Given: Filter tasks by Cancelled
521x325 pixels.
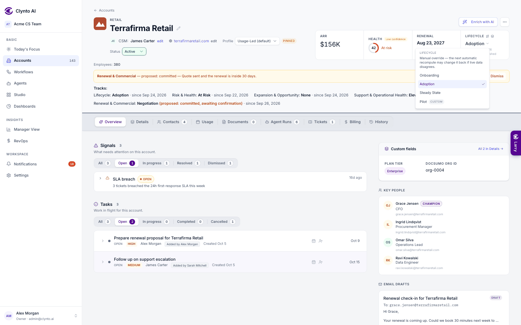Looking at the screenshot, I should pyautogui.click(x=223, y=222).
